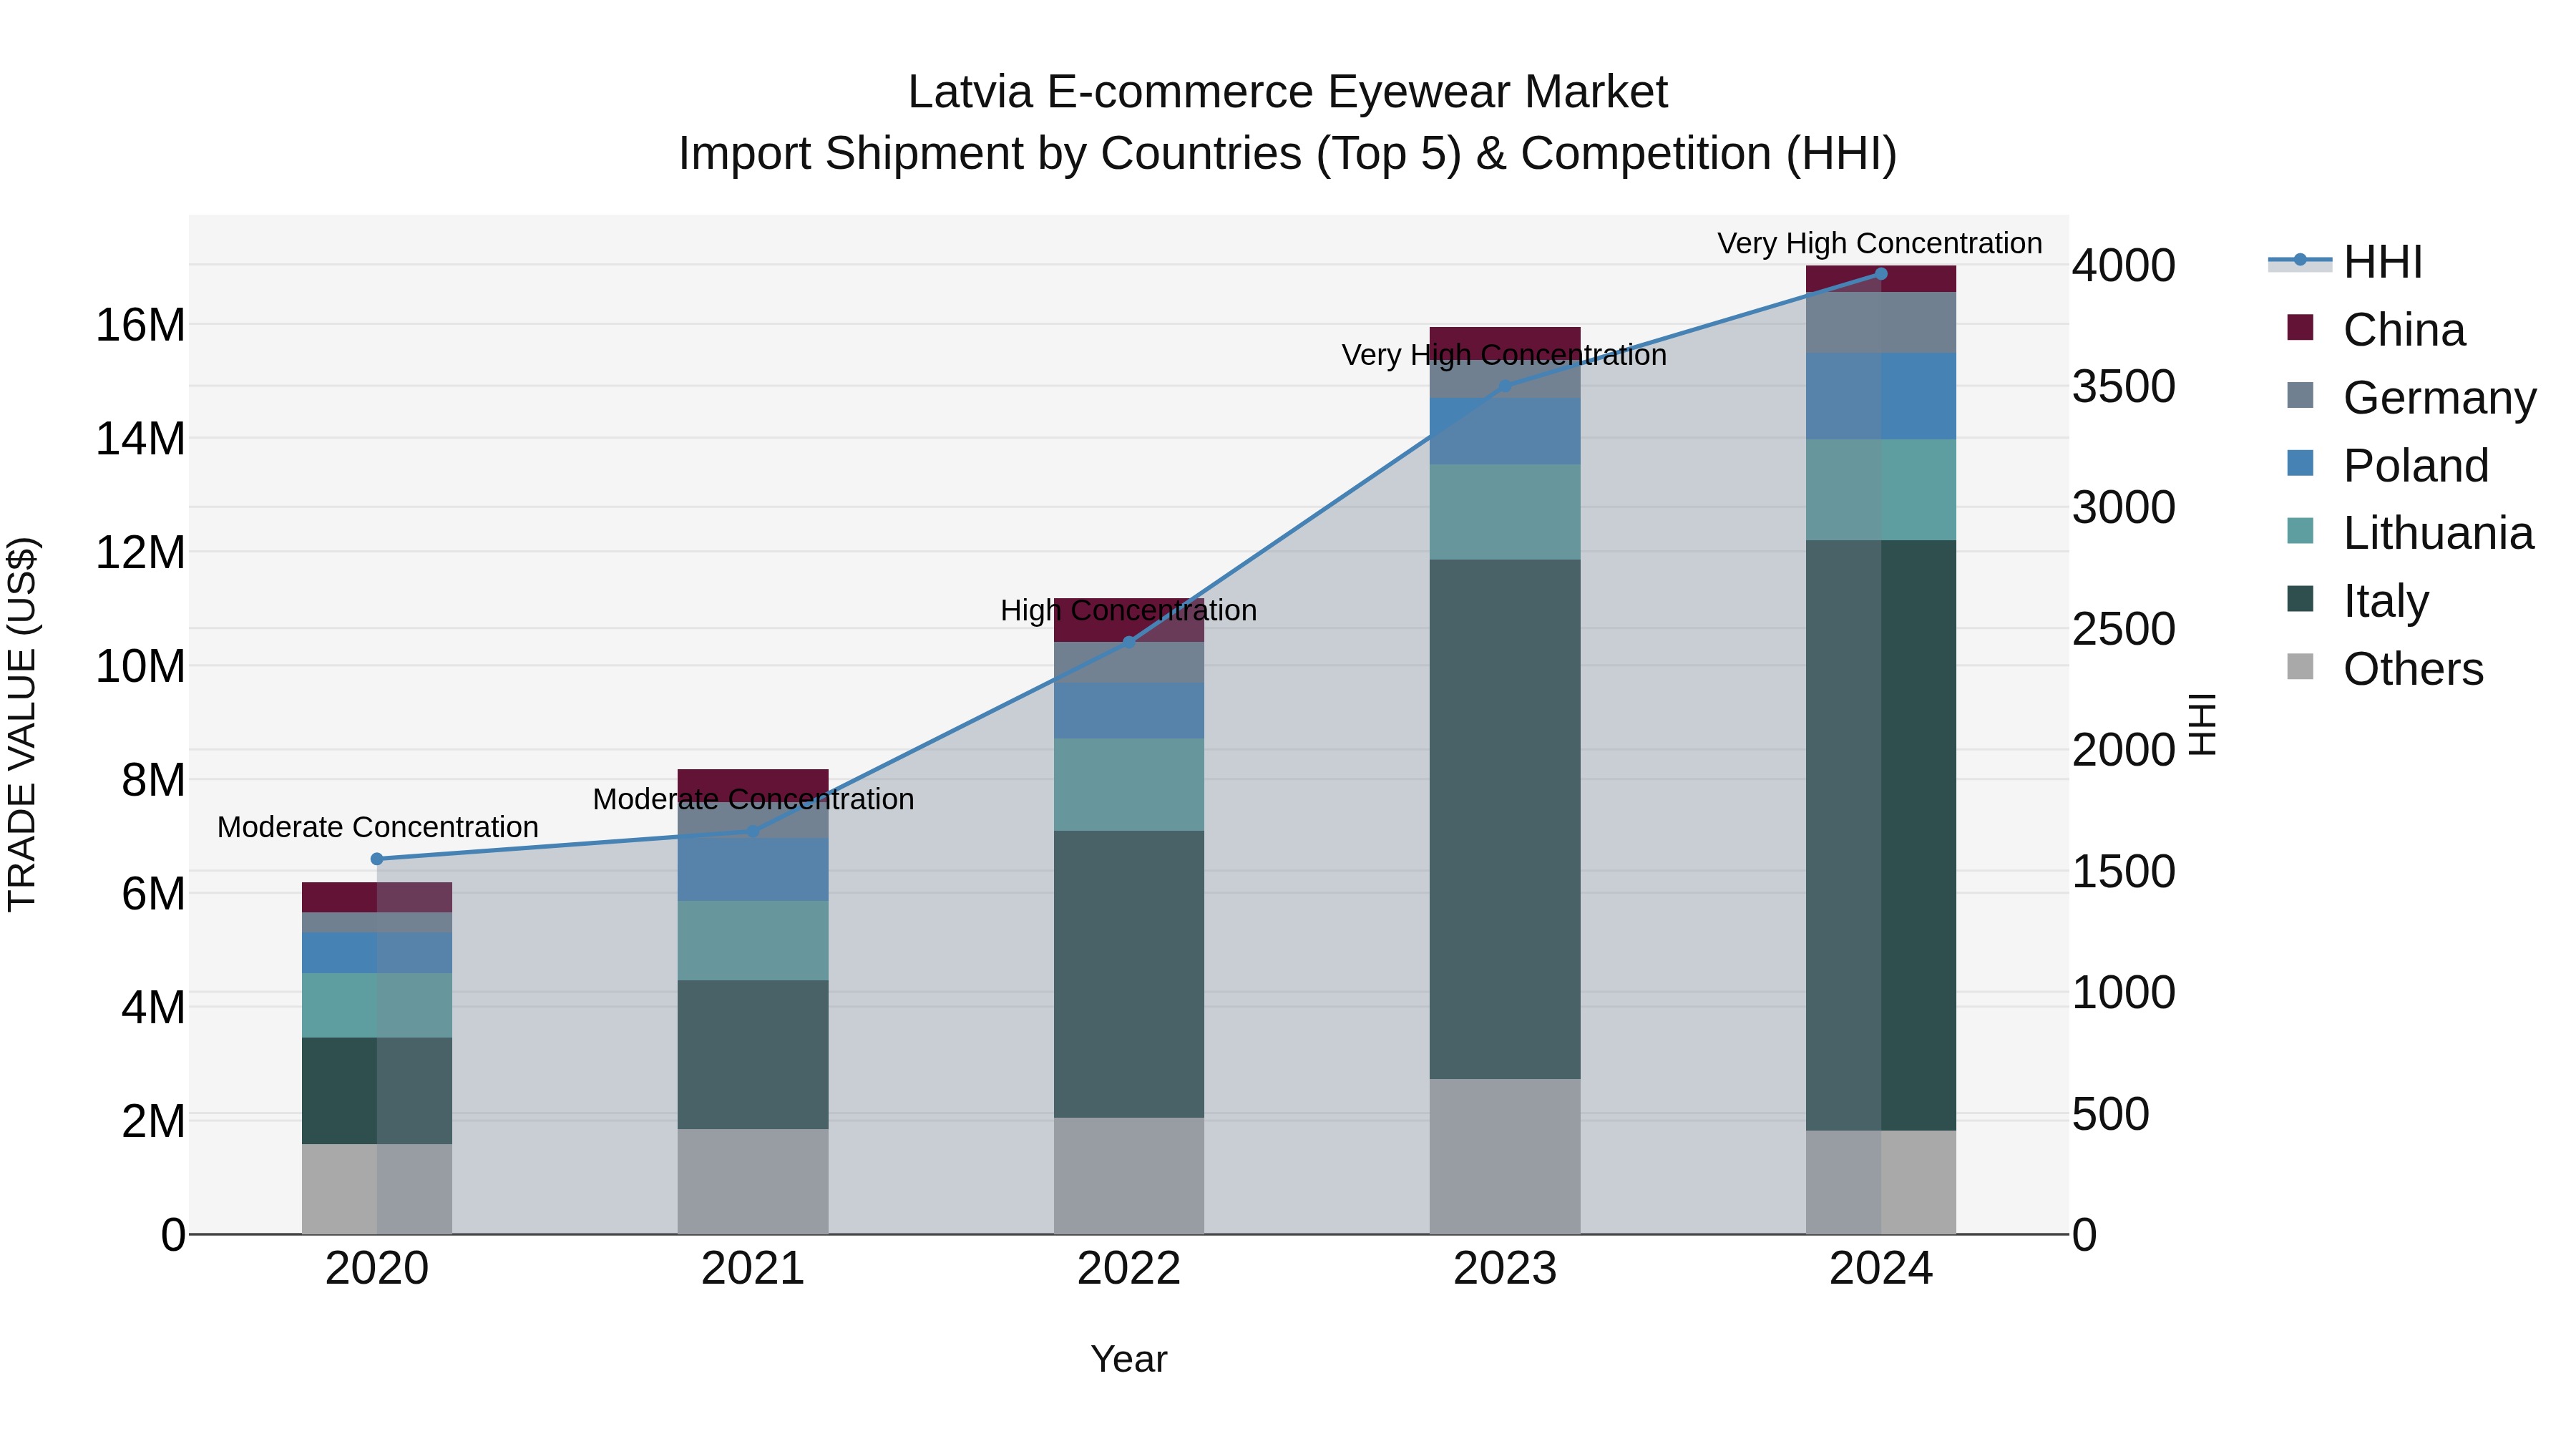Click the 2021 x-axis label

753,1269
